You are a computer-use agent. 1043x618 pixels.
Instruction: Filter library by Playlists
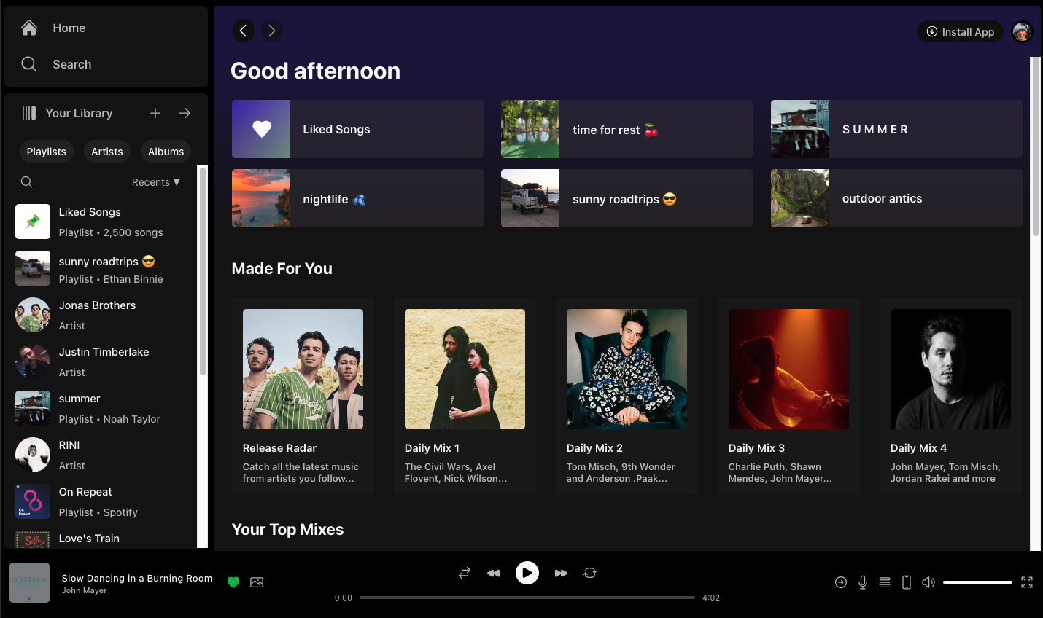click(47, 152)
